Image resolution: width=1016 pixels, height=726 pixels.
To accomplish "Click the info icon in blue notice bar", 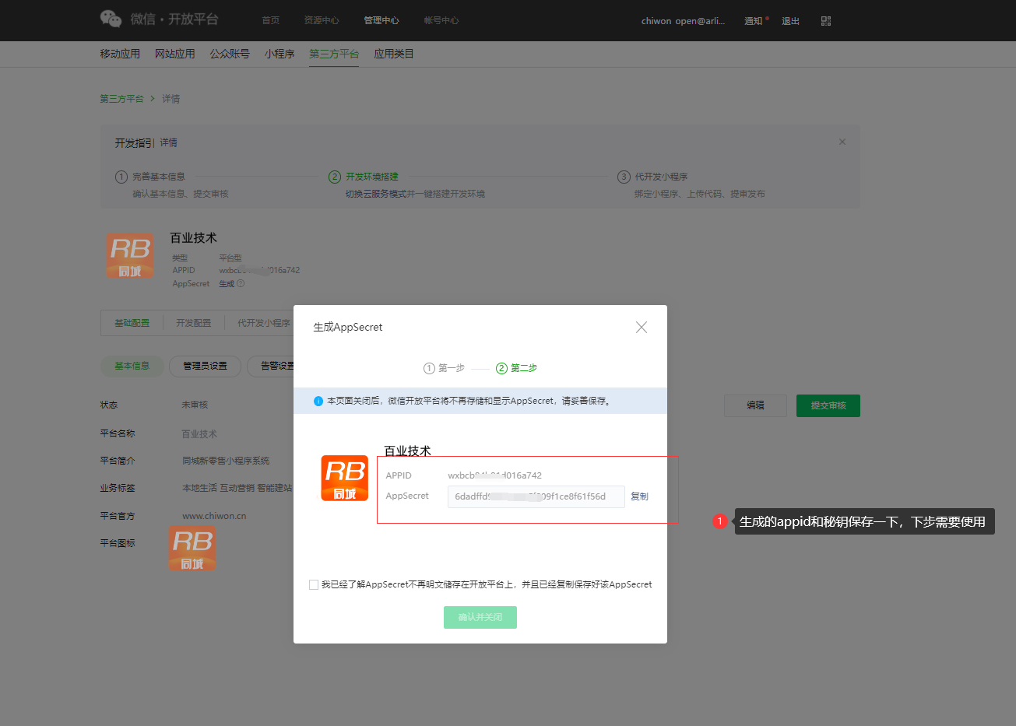I will coord(318,402).
